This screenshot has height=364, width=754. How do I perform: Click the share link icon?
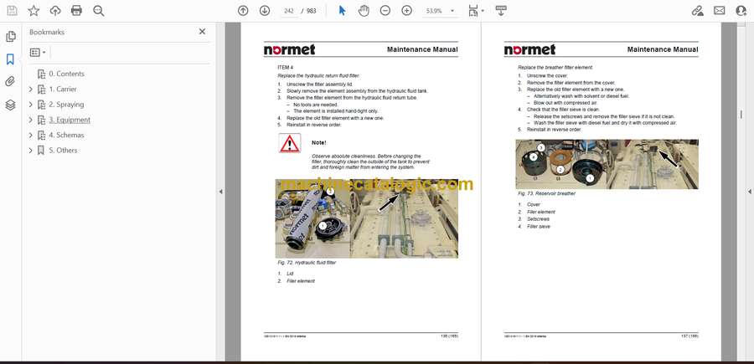point(697,11)
